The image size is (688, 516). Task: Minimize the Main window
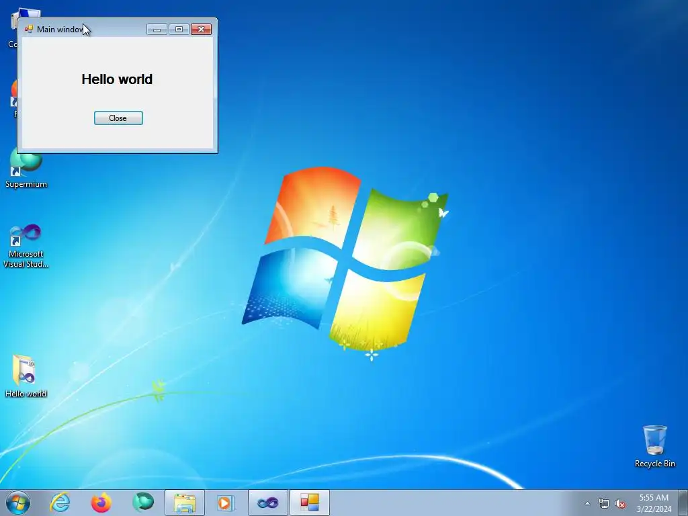(x=157, y=30)
